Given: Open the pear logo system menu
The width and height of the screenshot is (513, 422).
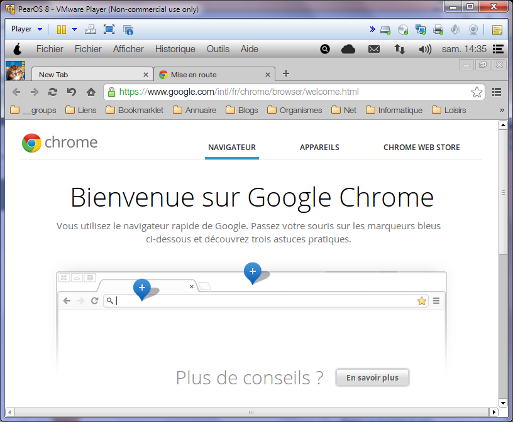Looking at the screenshot, I should (x=18, y=49).
